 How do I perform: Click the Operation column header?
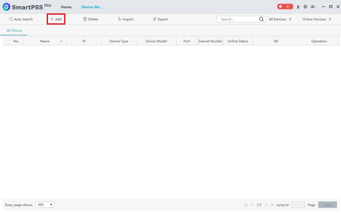coord(319,41)
